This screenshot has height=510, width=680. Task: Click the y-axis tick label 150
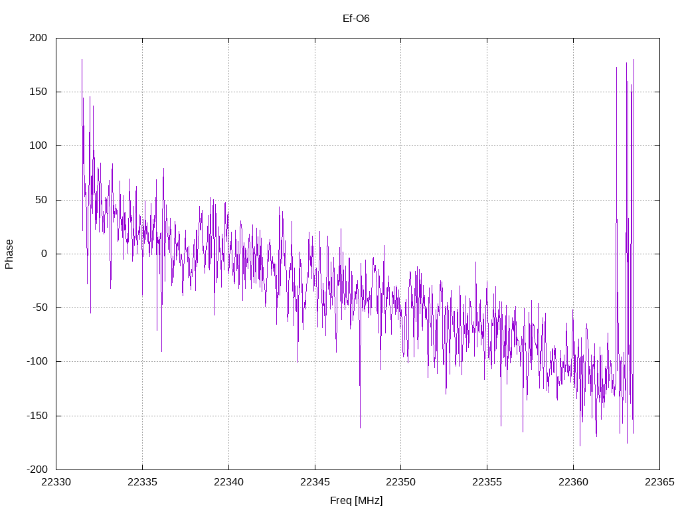point(38,92)
